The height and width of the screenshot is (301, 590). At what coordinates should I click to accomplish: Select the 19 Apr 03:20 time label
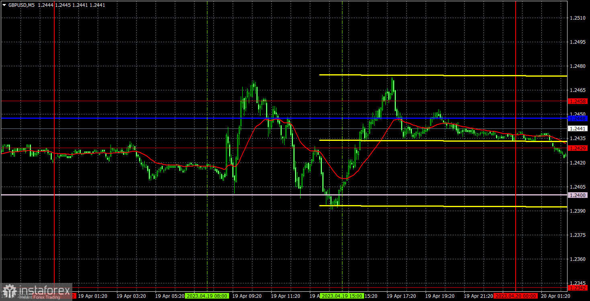131,296
